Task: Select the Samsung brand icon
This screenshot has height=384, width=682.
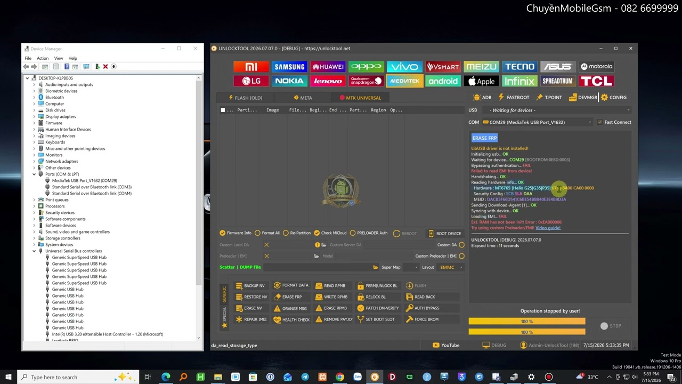Action: click(289, 67)
